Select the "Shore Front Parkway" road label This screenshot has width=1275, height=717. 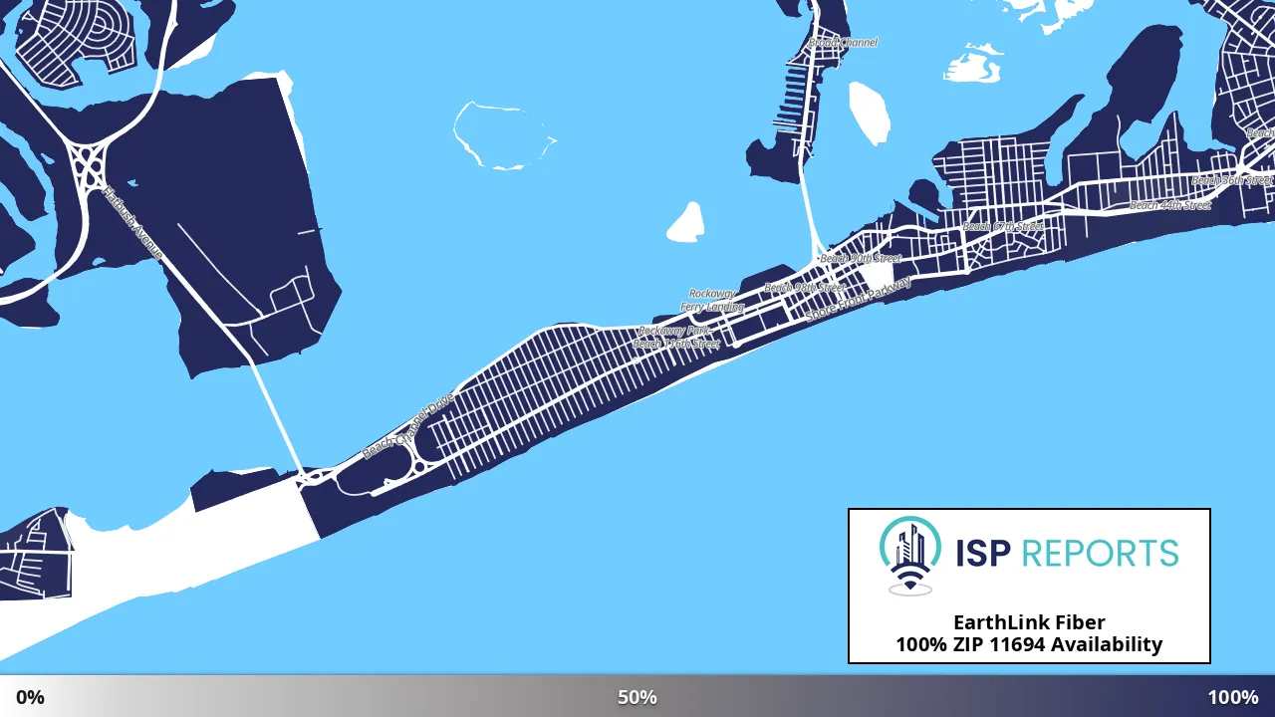point(858,299)
